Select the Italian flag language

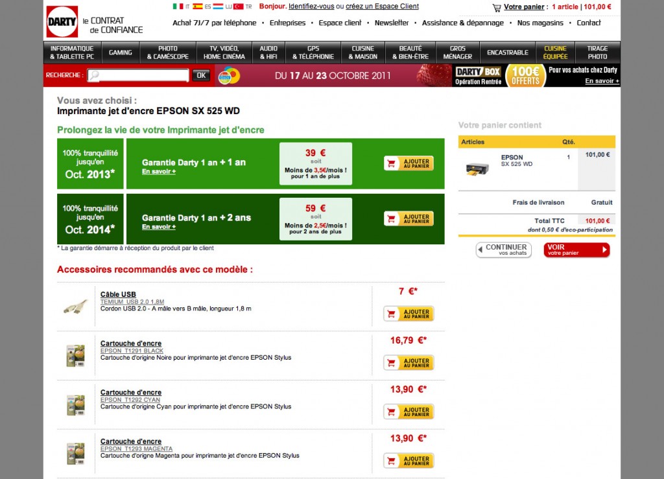tap(178, 6)
